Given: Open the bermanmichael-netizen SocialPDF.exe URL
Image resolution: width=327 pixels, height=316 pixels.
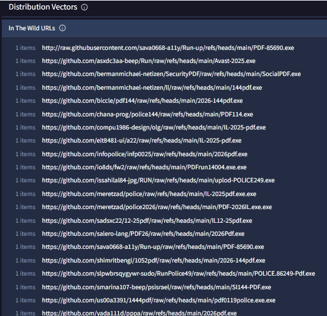Looking at the screenshot, I should coord(171,74).
